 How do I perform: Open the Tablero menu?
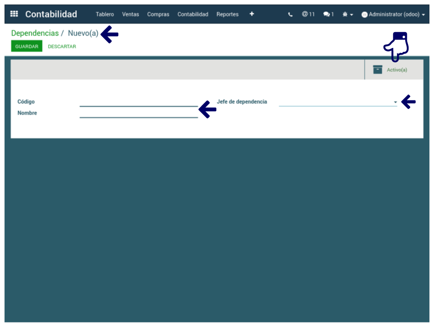point(105,14)
